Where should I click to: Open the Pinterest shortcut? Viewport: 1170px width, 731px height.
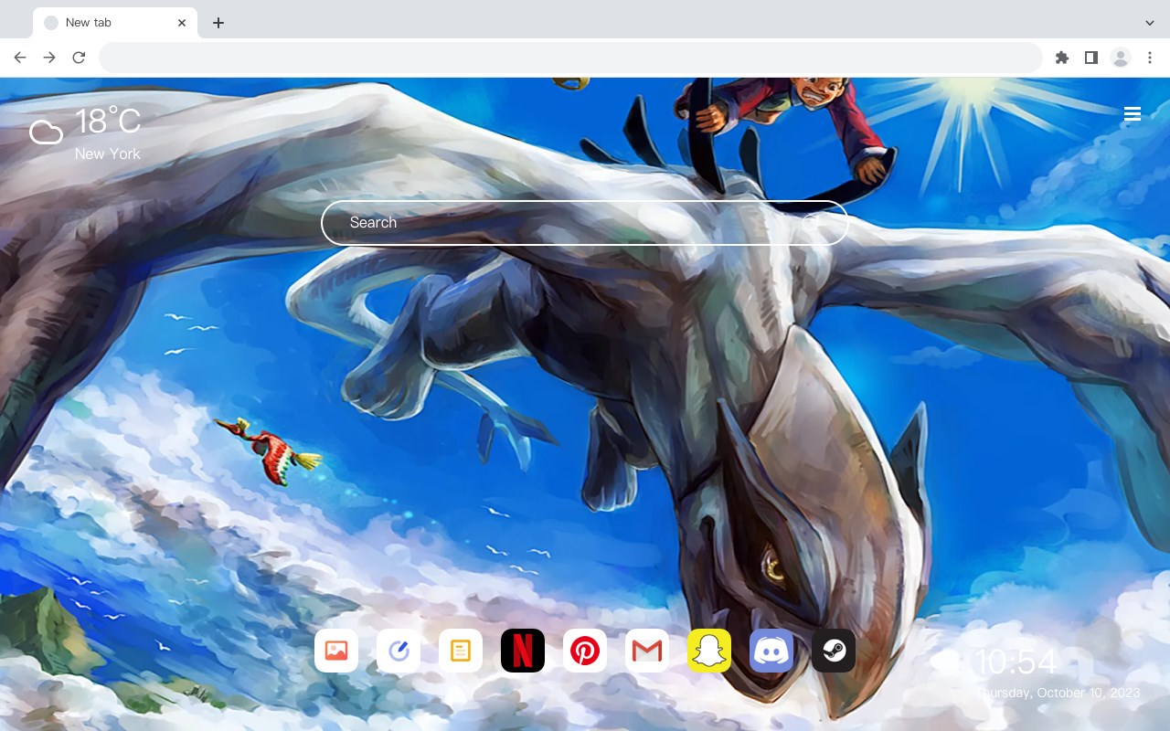coord(585,651)
